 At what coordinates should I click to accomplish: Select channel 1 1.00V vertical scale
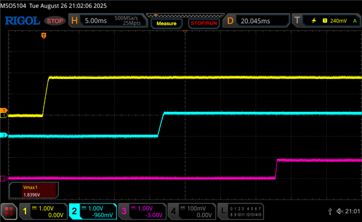coord(46,208)
